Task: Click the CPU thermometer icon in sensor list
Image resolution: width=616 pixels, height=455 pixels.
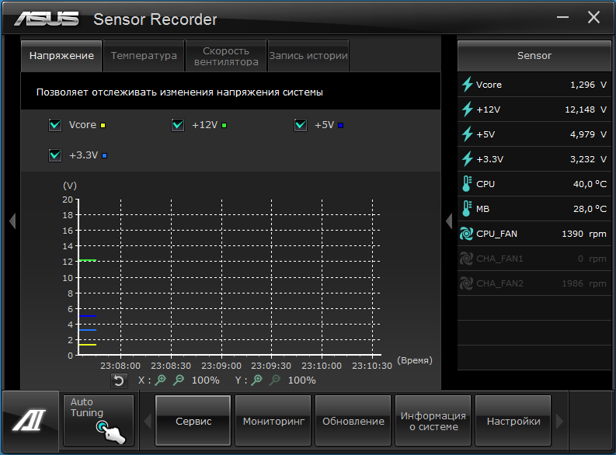Action: 467,184
